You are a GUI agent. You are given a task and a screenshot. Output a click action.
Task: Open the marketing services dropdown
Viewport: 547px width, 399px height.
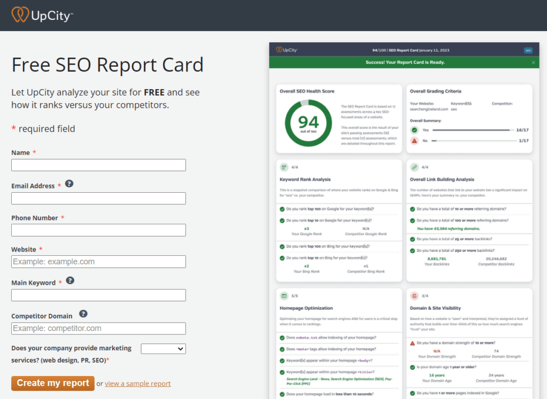point(163,348)
